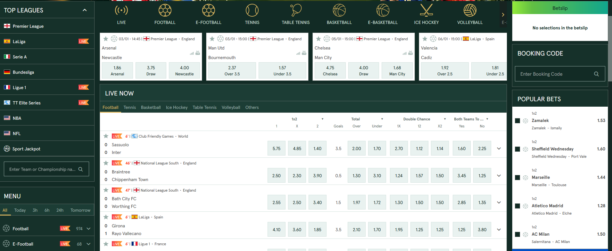Expand the E-Football menu item chevron
This screenshot has width=612, height=251.
coord(89,244)
